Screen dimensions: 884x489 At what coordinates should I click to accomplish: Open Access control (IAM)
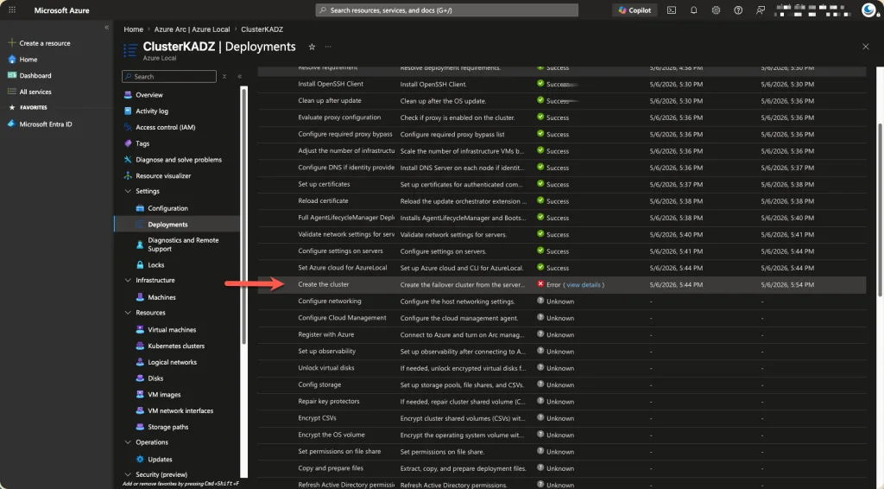coord(165,128)
